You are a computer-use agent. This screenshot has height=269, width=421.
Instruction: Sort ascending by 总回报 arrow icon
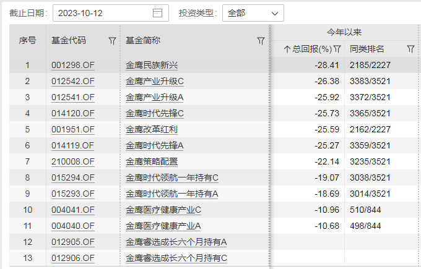pos(287,49)
